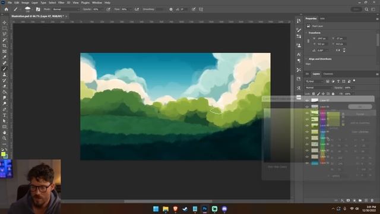Click the foreground color swatch

(3, 154)
